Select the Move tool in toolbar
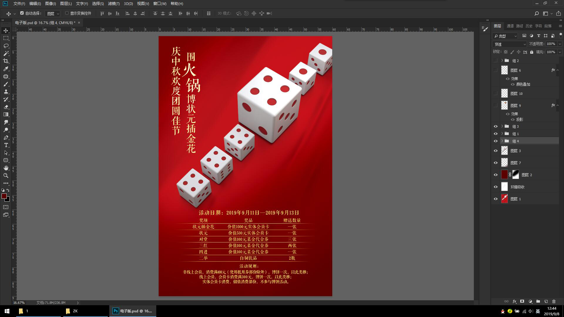 pos(6,31)
